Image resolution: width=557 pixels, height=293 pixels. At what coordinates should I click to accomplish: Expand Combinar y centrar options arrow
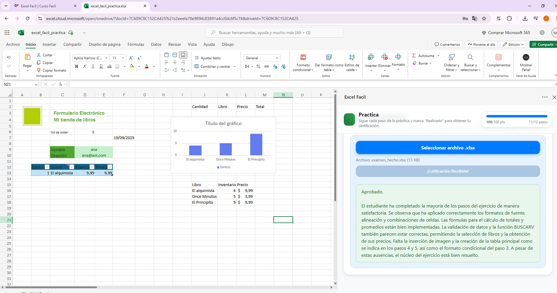point(235,66)
